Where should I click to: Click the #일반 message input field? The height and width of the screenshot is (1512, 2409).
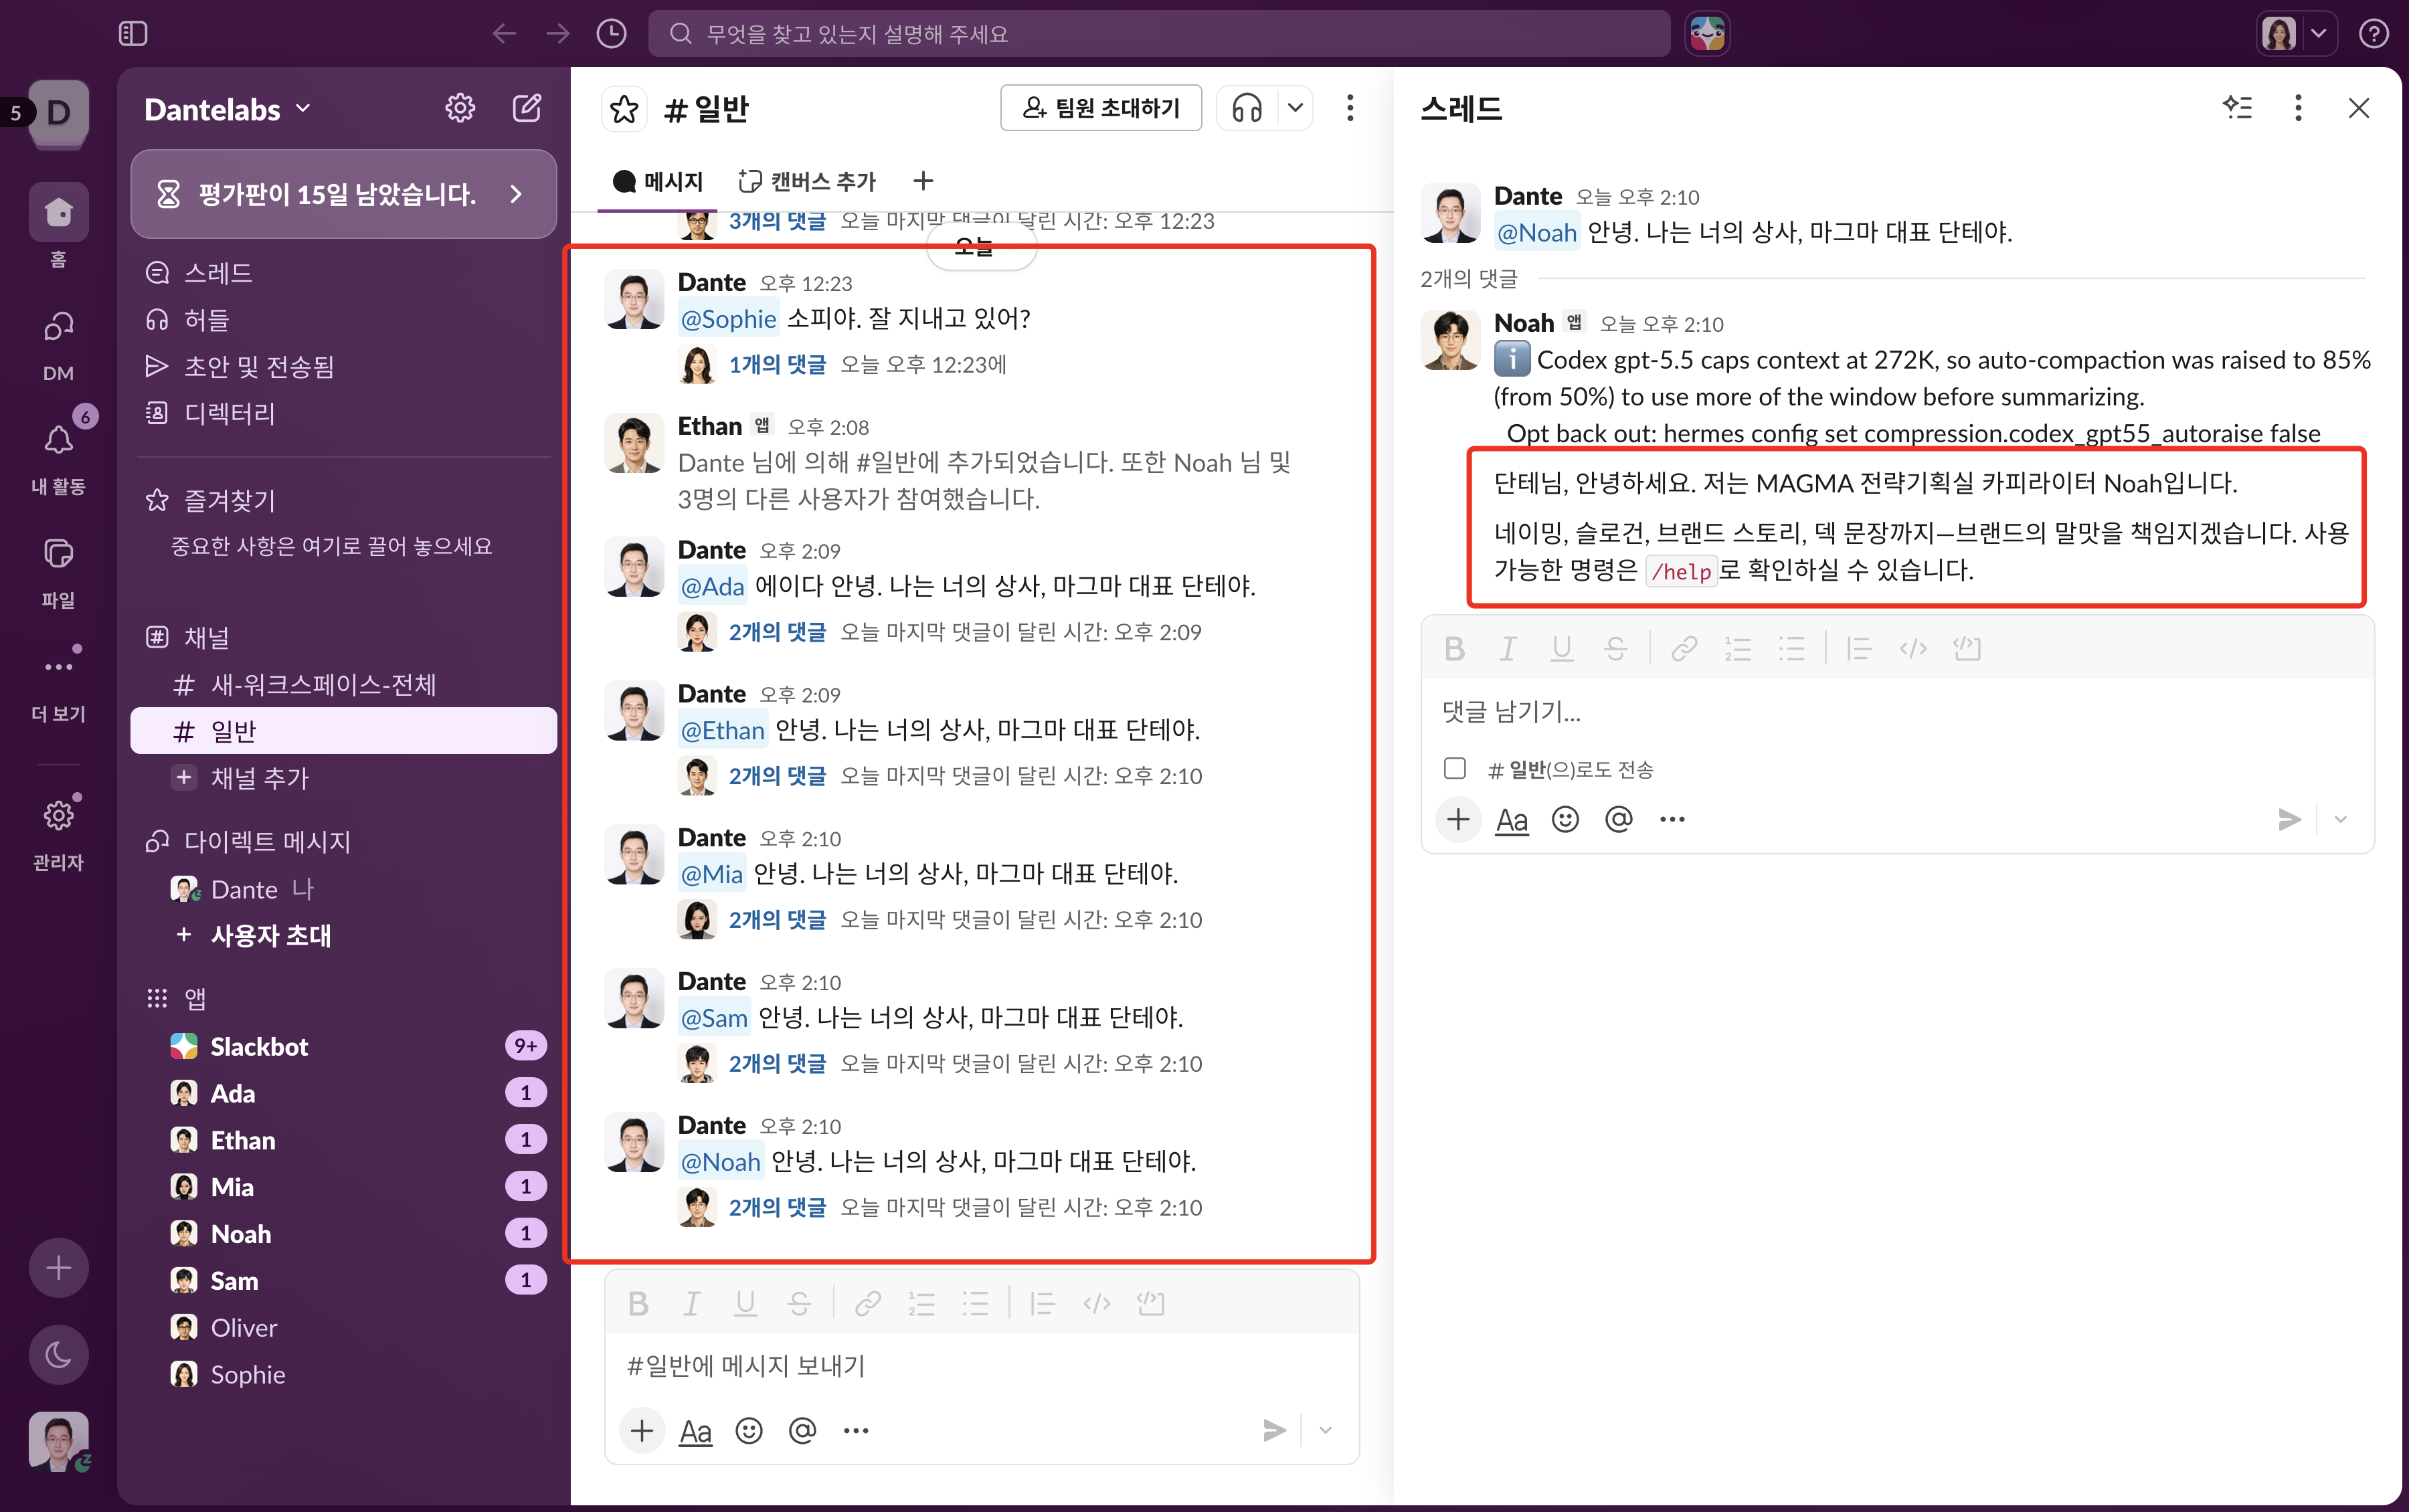981,1367
